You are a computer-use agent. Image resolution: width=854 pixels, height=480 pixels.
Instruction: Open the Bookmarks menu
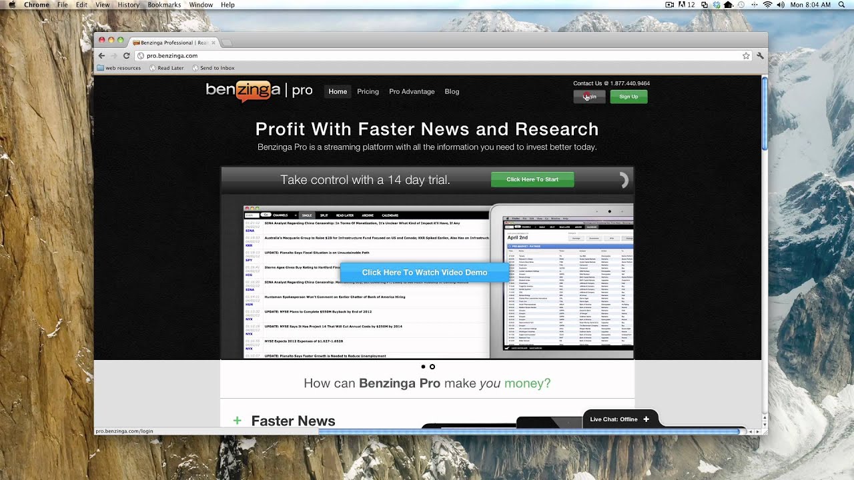click(x=164, y=5)
